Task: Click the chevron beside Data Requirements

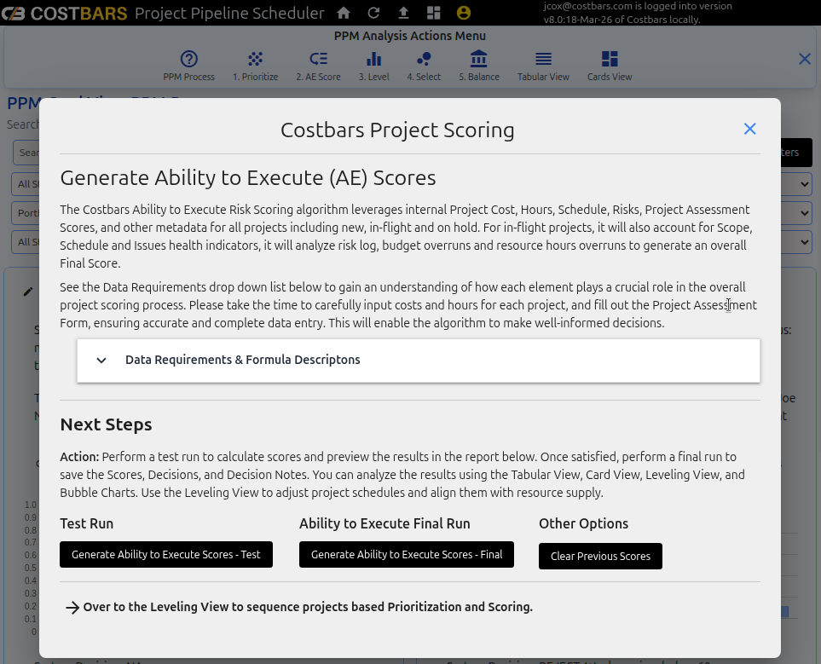Action: [x=101, y=360]
